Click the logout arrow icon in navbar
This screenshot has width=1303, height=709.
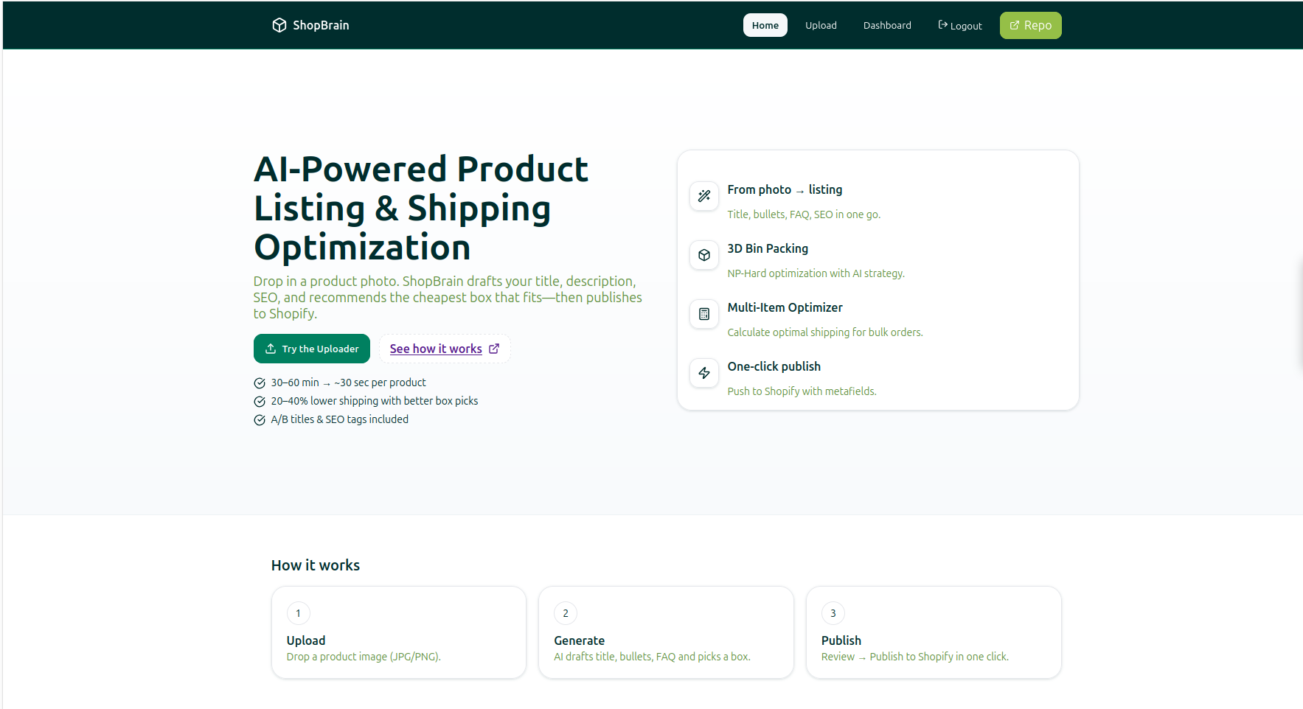click(942, 25)
